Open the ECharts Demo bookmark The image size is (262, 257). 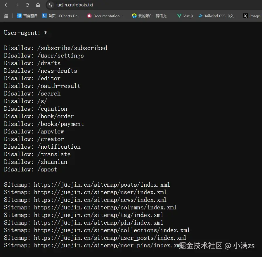pos(61,16)
